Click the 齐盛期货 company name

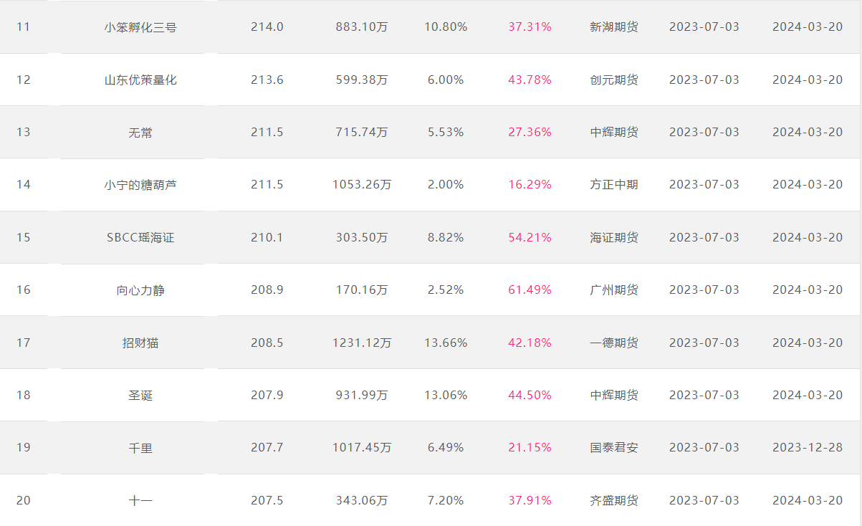click(614, 500)
